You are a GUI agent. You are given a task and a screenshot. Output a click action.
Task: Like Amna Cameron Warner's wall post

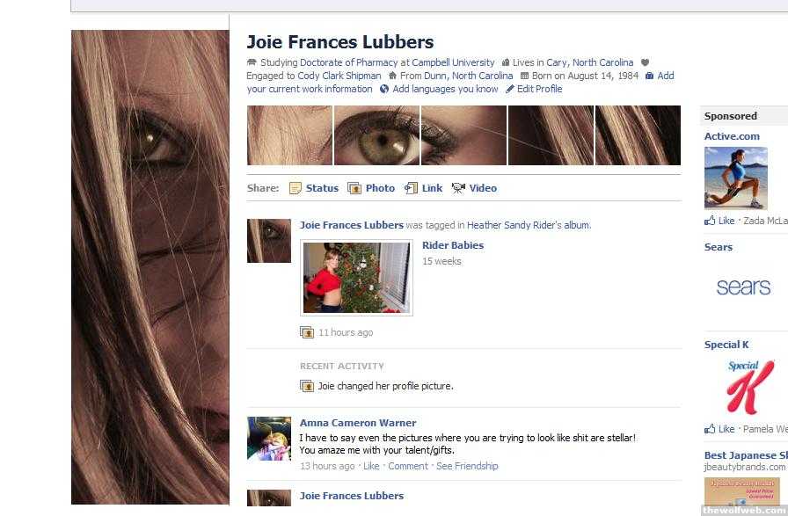coord(371,466)
